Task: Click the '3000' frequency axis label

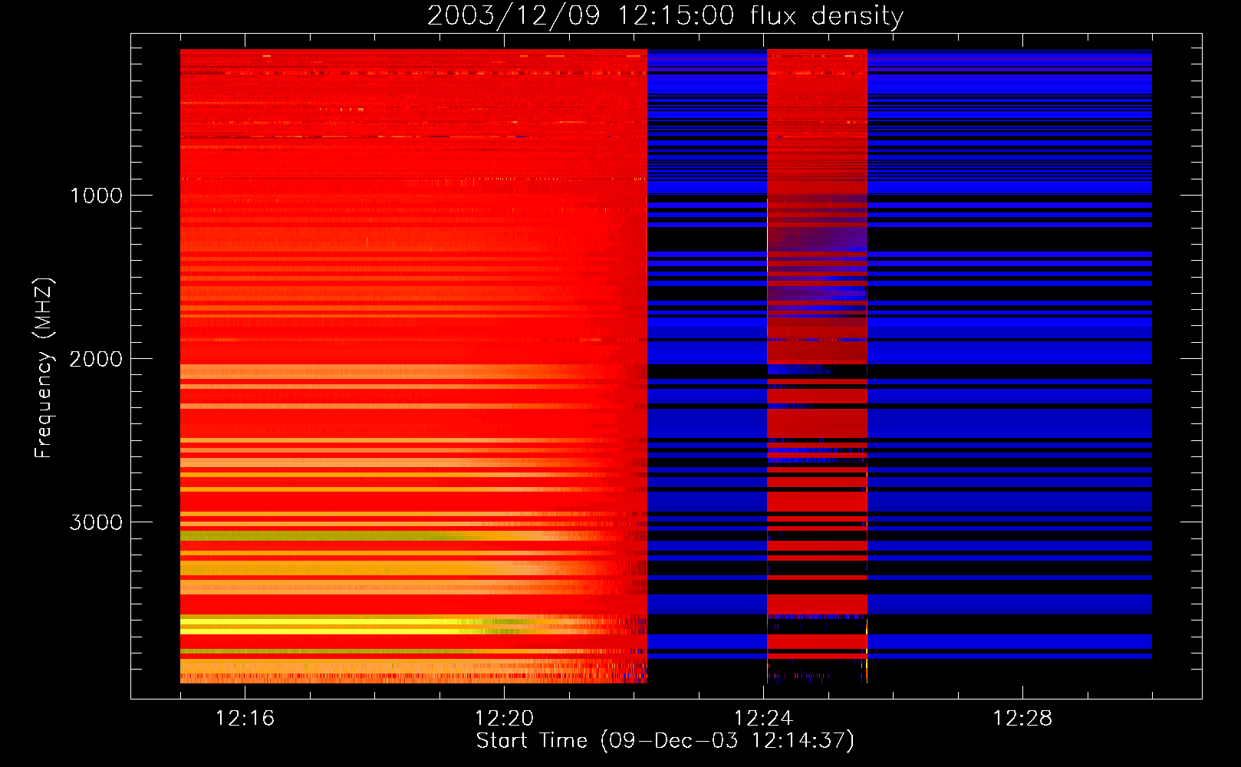Action: (96, 522)
